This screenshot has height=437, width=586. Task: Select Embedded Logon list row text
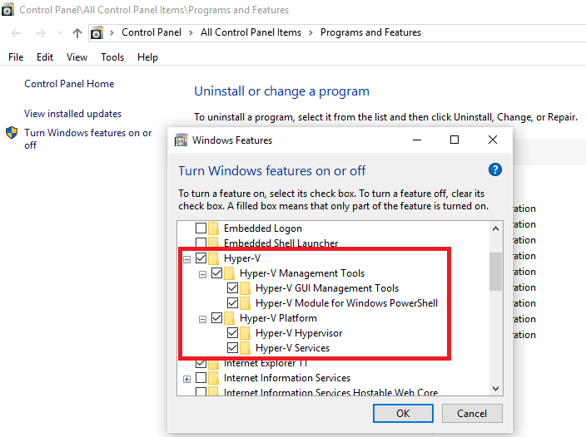(x=263, y=228)
